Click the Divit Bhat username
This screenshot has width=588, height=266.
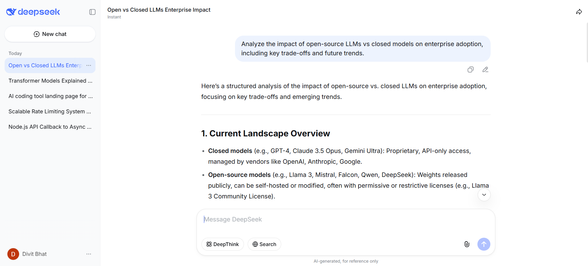[x=34, y=254]
